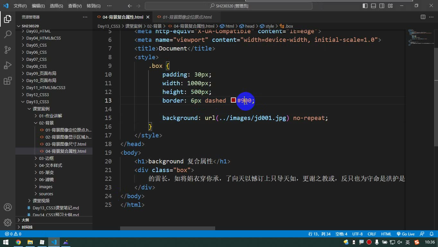
Task: Click the HTML language mode indicator
Action: (386, 234)
